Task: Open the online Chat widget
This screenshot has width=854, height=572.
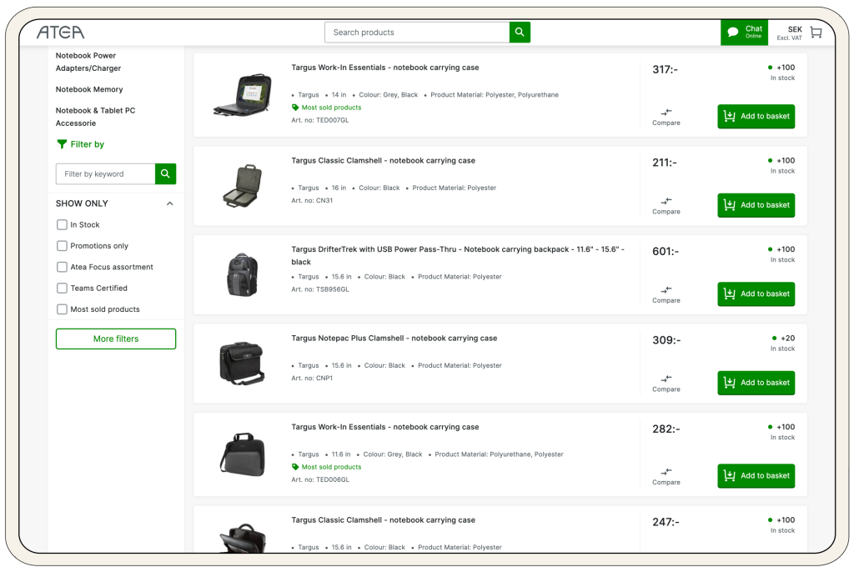Action: [745, 33]
